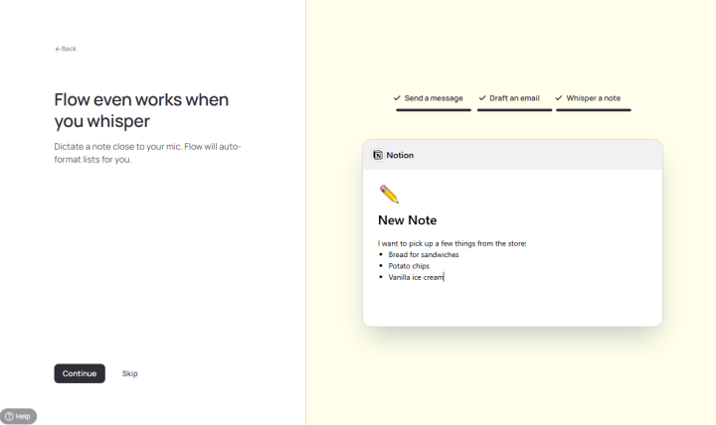716x425 pixels.
Task: Click the progress bar under Send a message
Action: point(434,109)
